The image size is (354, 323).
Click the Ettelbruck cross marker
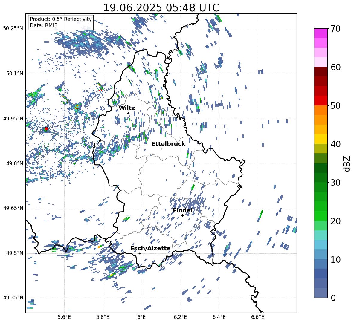(x=161, y=149)
